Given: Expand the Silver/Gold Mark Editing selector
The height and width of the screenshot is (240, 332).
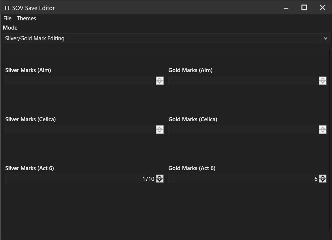Looking at the screenshot, I should click(166, 38).
